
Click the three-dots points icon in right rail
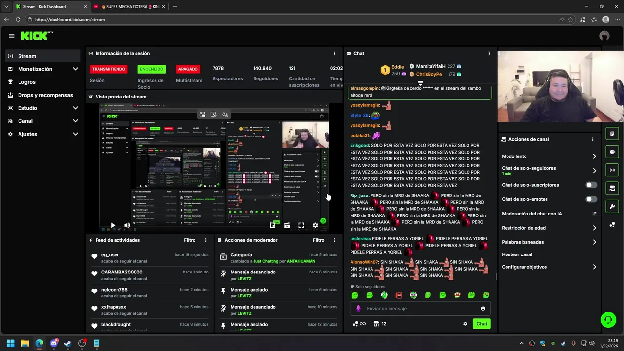[x=612, y=225]
